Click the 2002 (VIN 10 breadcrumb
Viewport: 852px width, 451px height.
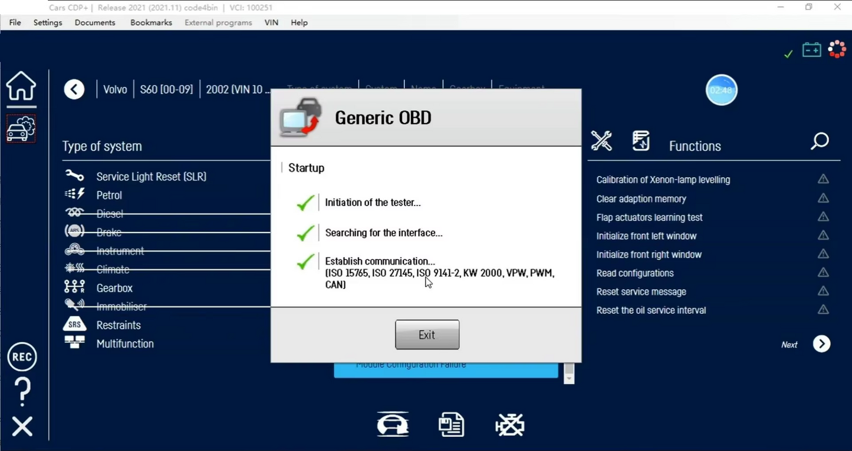(238, 89)
